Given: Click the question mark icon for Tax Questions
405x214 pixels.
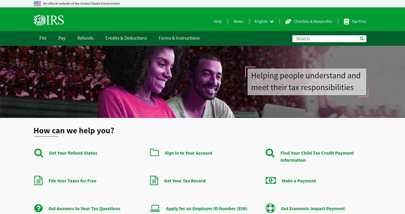Looking at the screenshot, I should click(x=38, y=208).
